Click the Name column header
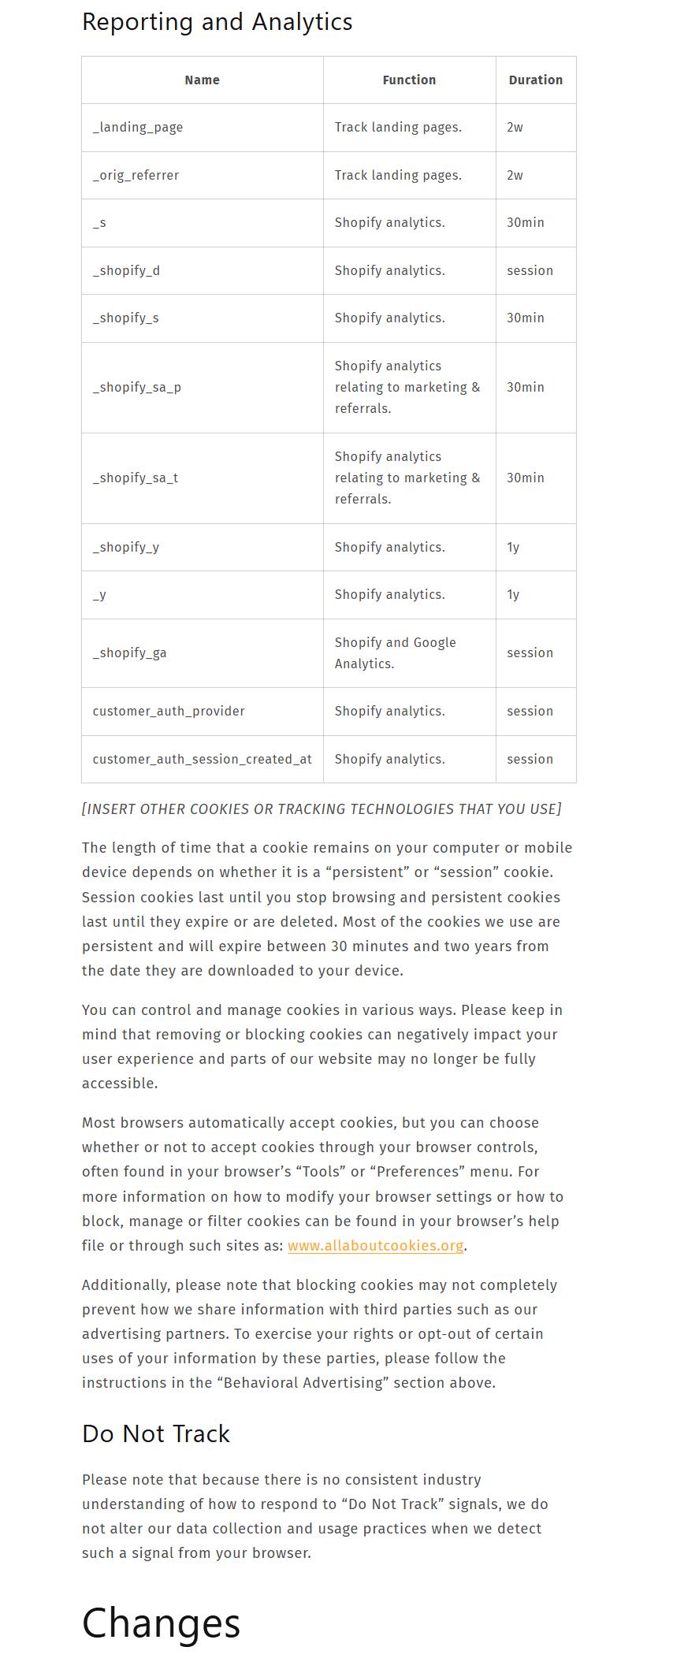This screenshot has width=684, height=1673. pyautogui.click(x=203, y=80)
